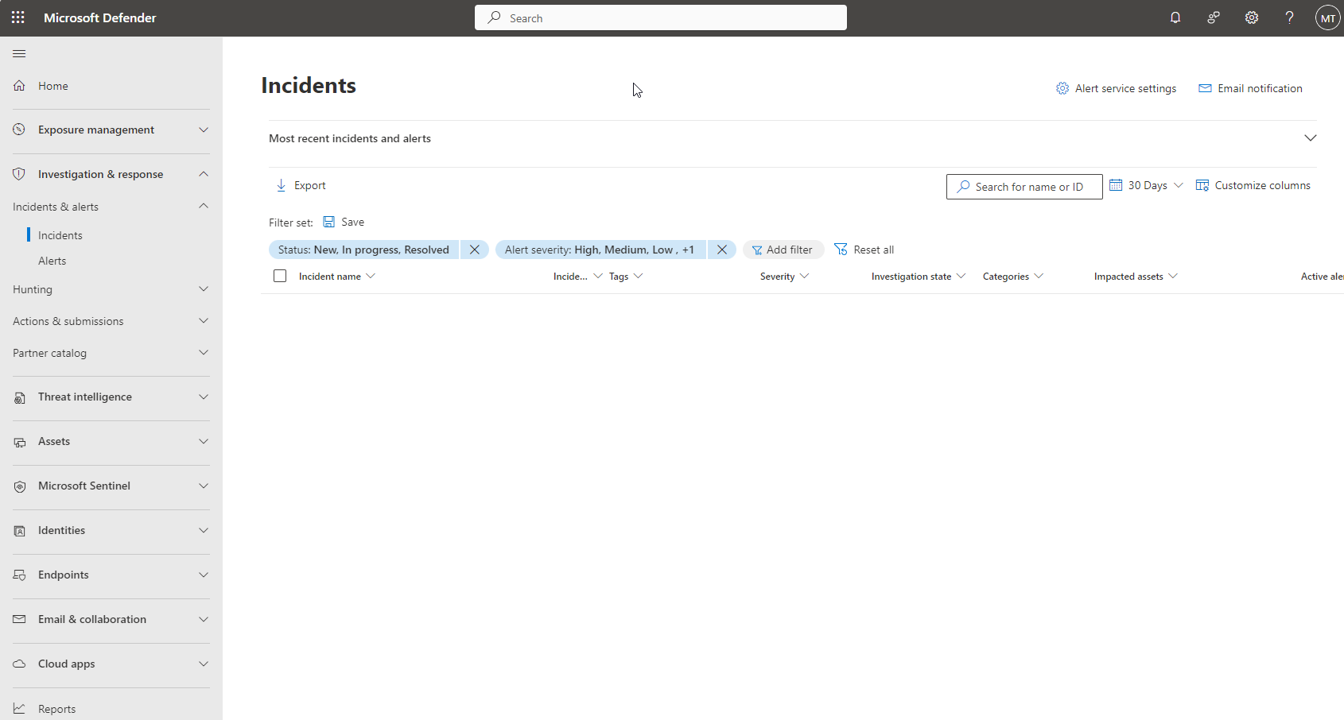Click the Export download arrow icon

click(x=281, y=185)
